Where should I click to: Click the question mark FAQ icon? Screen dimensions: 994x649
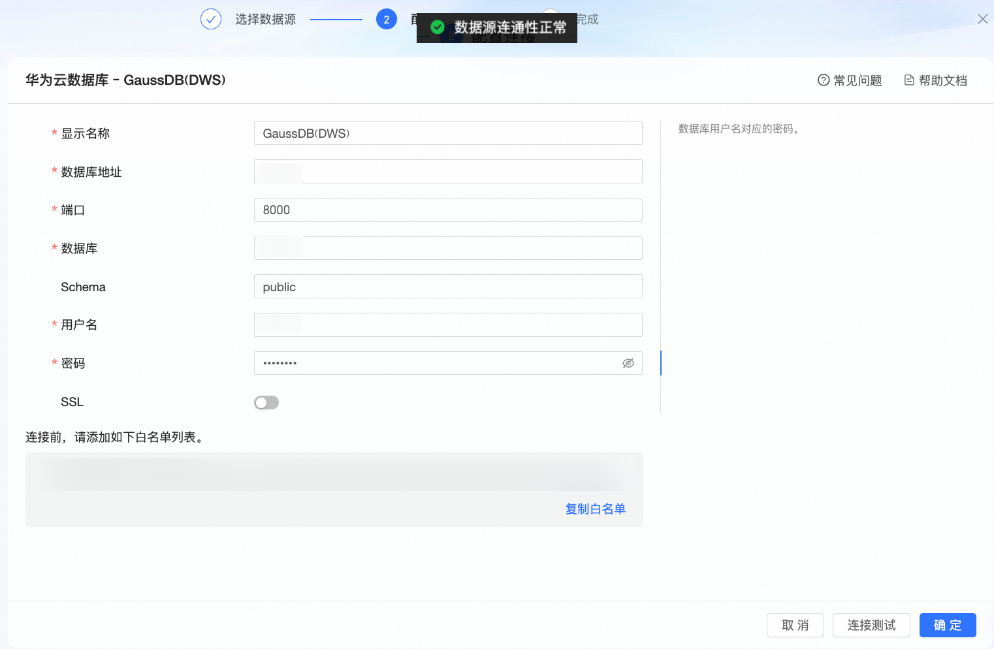click(824, 80)
